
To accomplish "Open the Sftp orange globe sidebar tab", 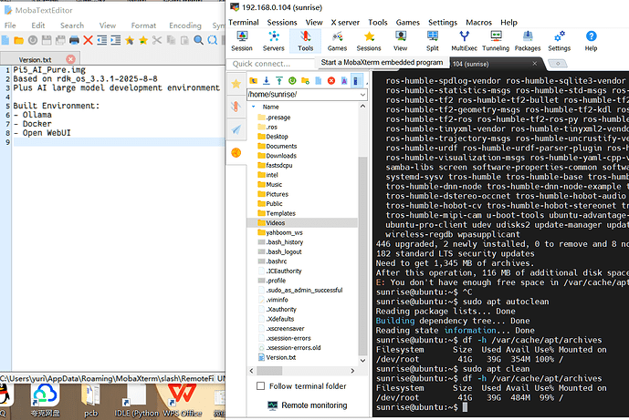I will [x=236, y=152].
